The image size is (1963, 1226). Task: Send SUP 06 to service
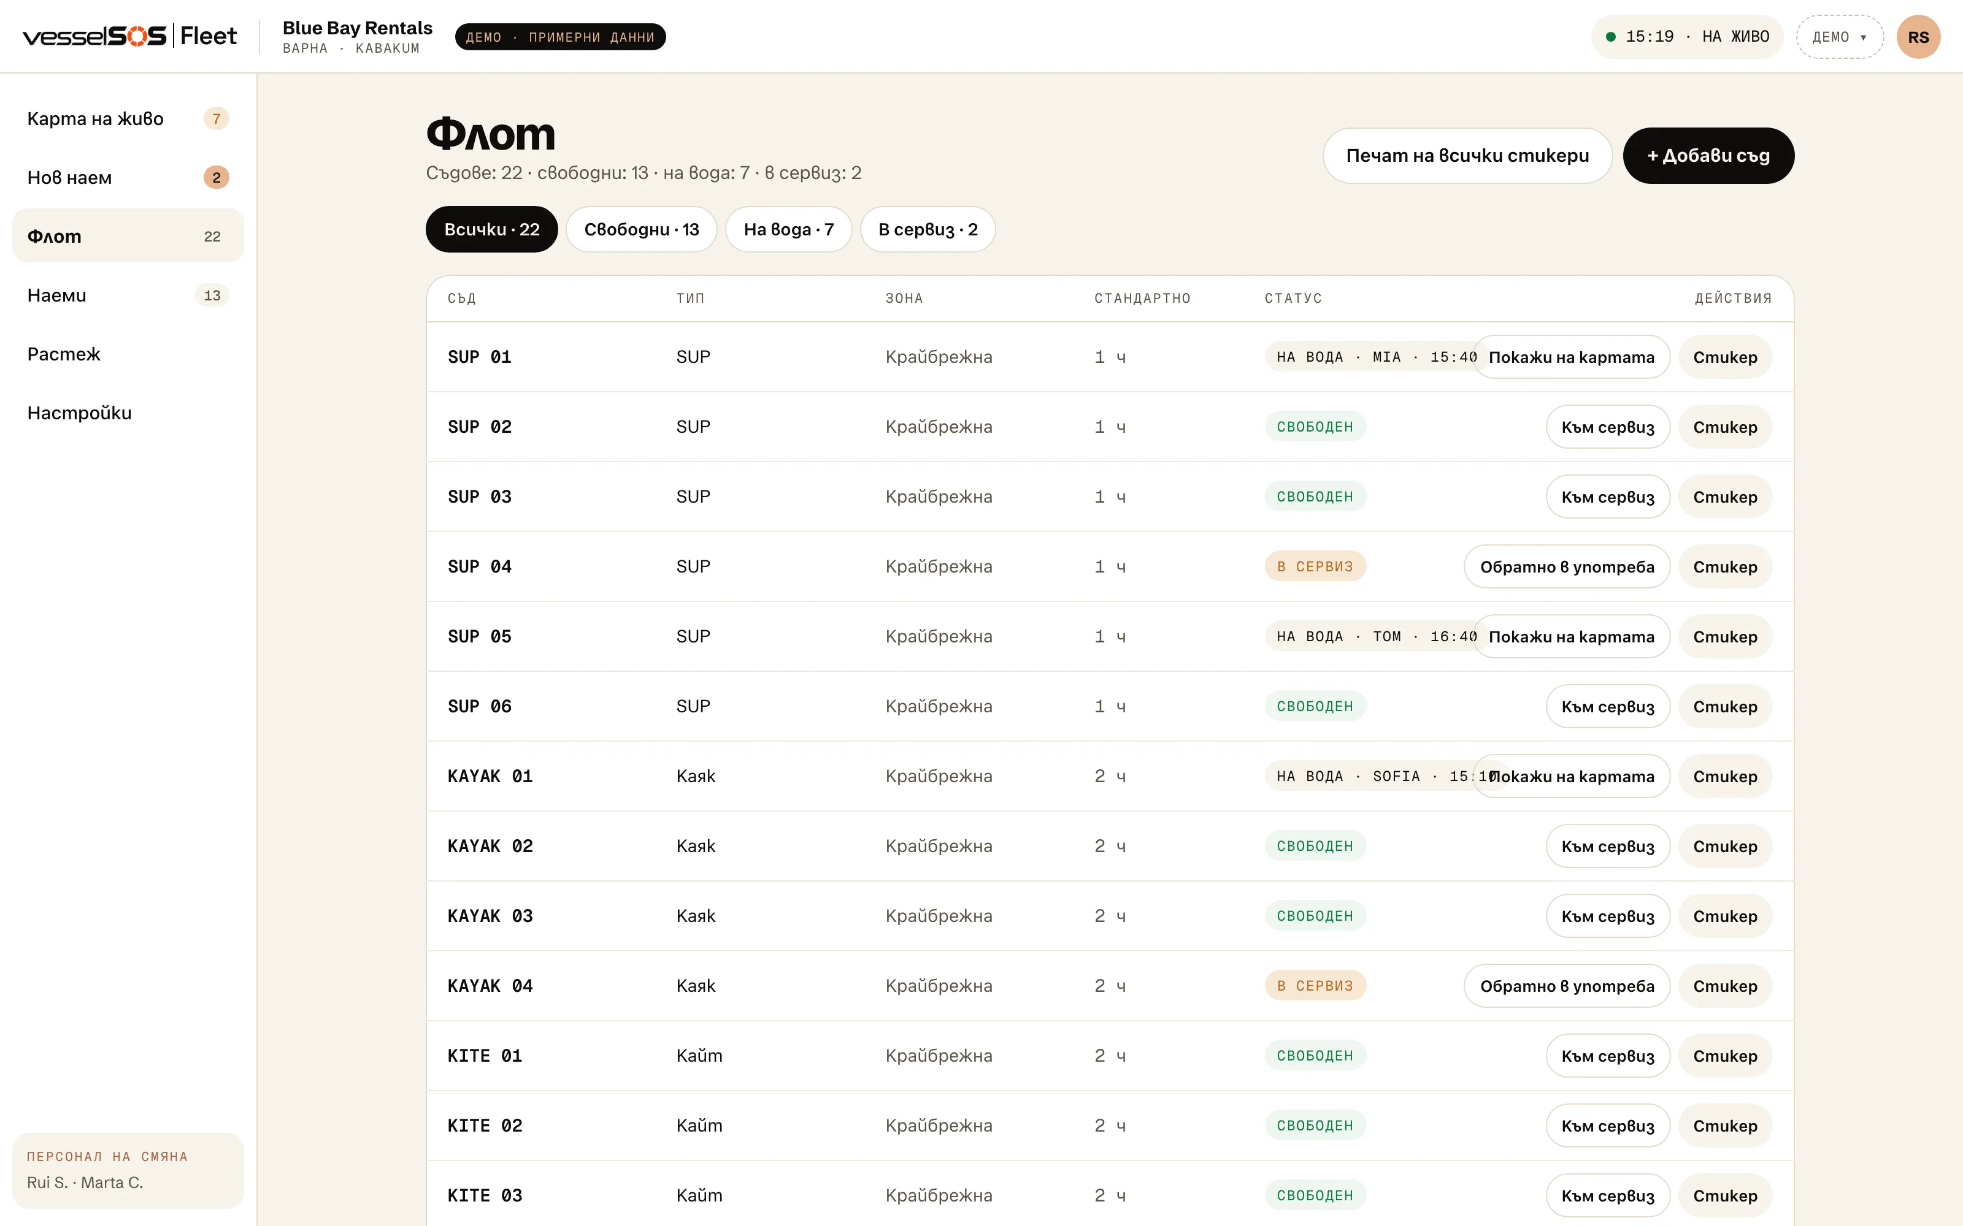[1608, 706]
